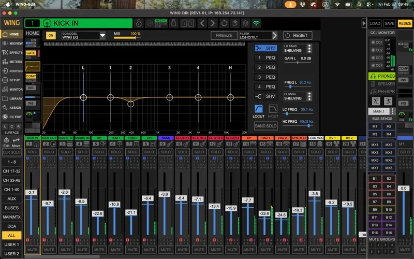Open the MAIN.1 three-dot menu
The image size is (414, 259).
coord(392,111)
